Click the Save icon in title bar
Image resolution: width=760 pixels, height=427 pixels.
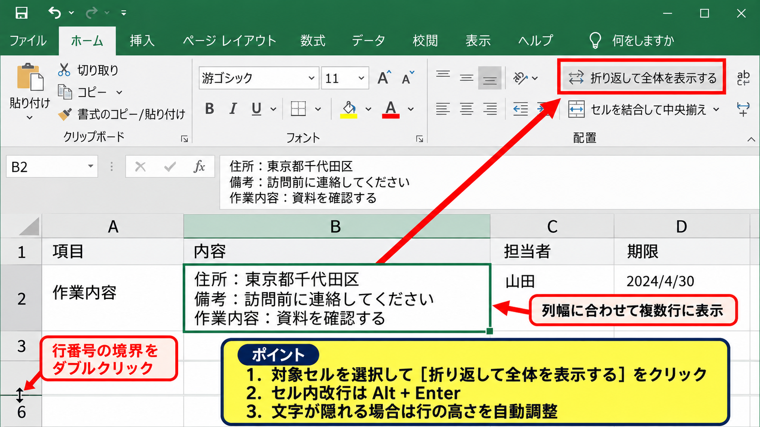(x=21, y=13)
